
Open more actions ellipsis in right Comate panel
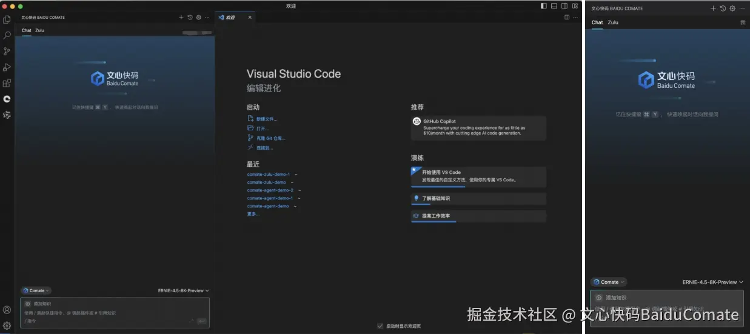click(742, 8)
